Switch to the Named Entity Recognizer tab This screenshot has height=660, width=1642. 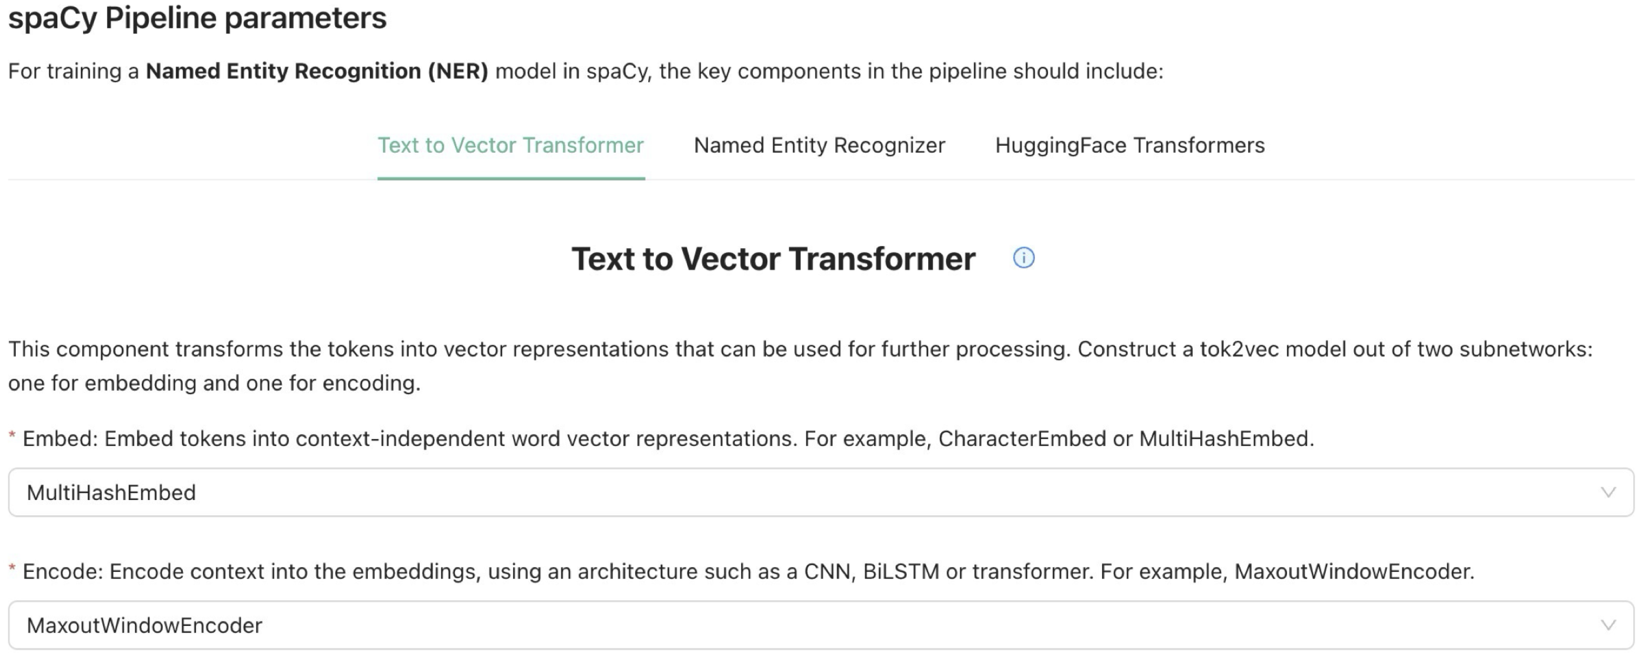point(819,145)
